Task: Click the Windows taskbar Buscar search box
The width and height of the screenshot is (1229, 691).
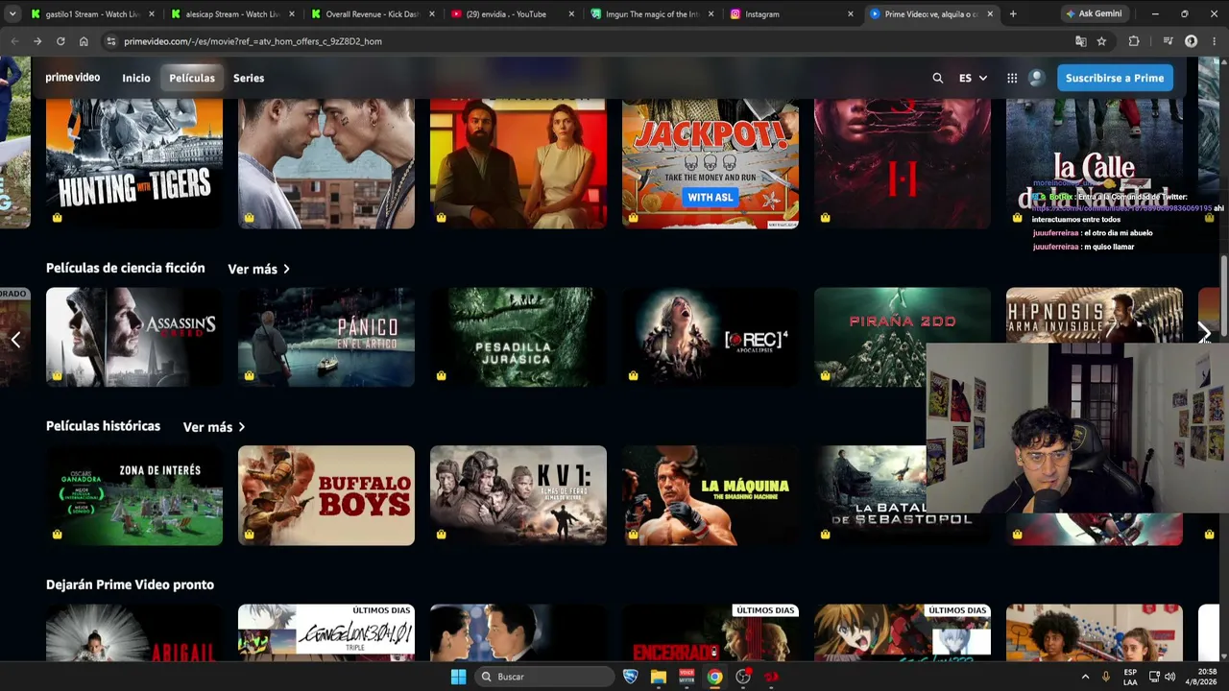Action: 544,677
